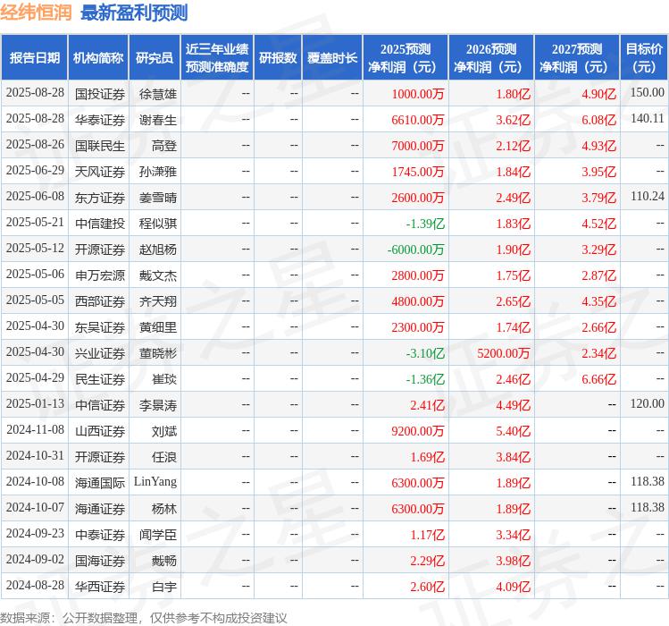
Task: Select researcher 徐慧雄
Action: [158, 94]
